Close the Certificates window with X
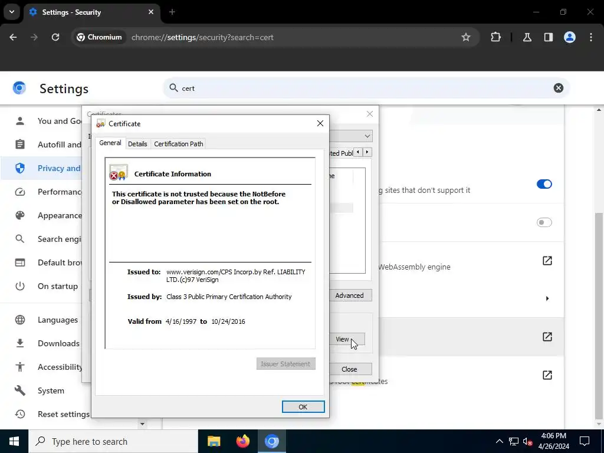This screenshot has width=604, height=453. point(370,114)
